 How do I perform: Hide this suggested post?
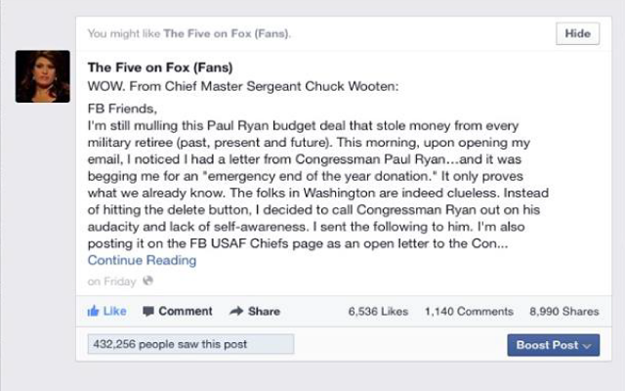(x=576, y=34)
